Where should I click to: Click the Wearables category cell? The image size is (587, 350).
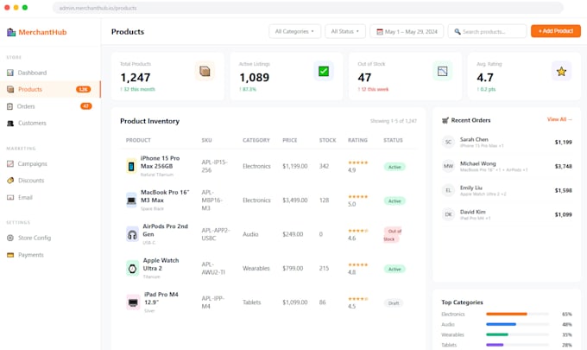click(x=256, y=268)
